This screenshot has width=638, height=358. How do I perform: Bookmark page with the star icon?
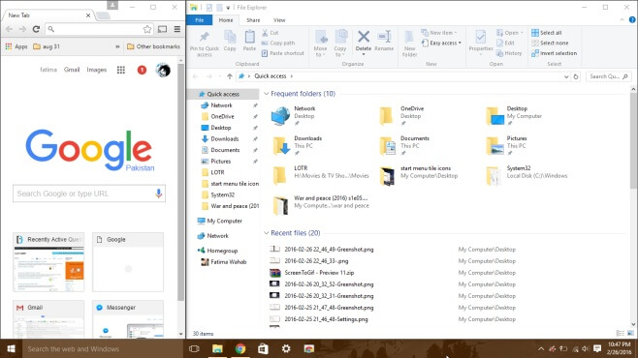(147, 29)
